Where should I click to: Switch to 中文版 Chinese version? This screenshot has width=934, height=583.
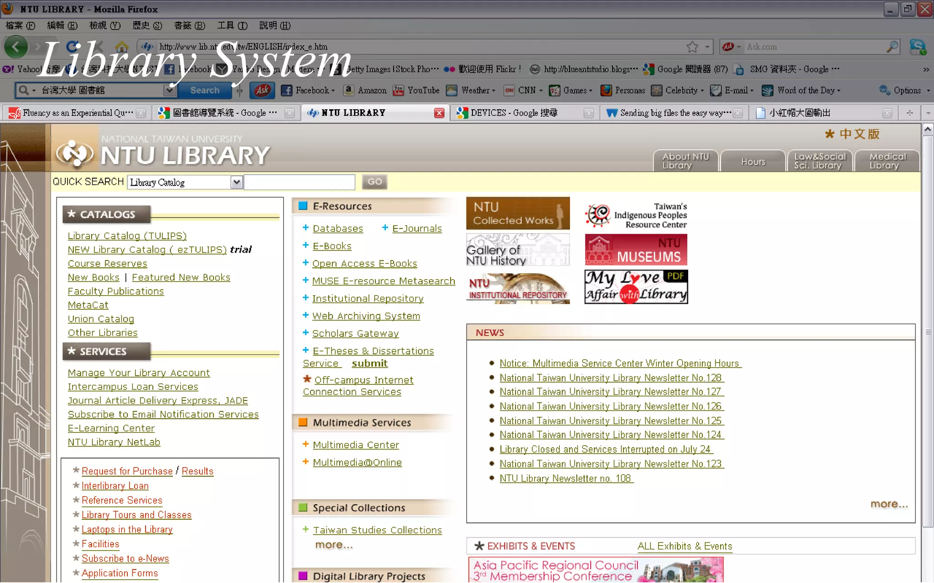(x=852, y=134)
